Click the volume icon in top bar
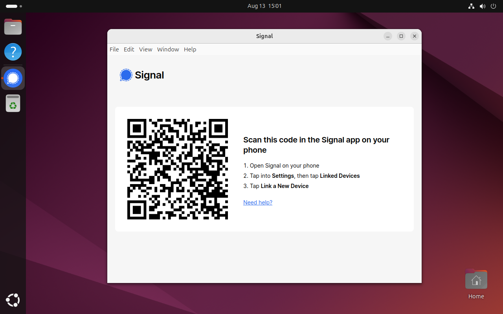 (482, 6)
